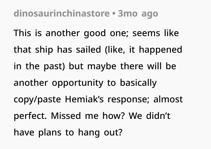Screen dimensions: 211x149
Task: Click the word 'ship' in the comment
Action: coord(44,50)
